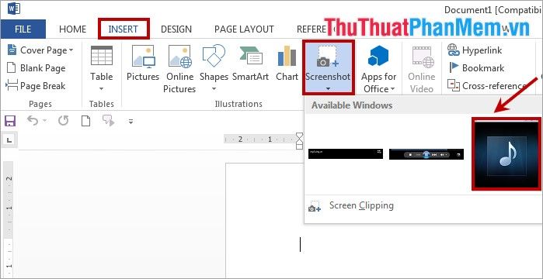Click the Screenshot camera icon
Image resolution: width=543 pixels, height=279 pixels.
328,57
